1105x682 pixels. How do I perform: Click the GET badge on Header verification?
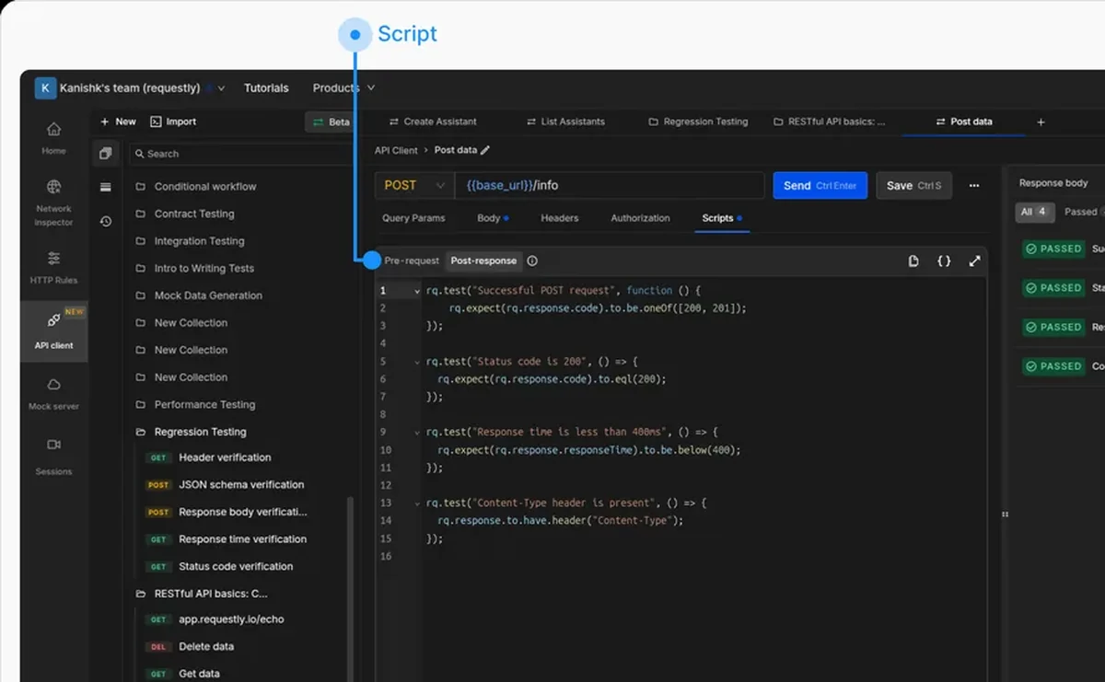pos(158,457)
